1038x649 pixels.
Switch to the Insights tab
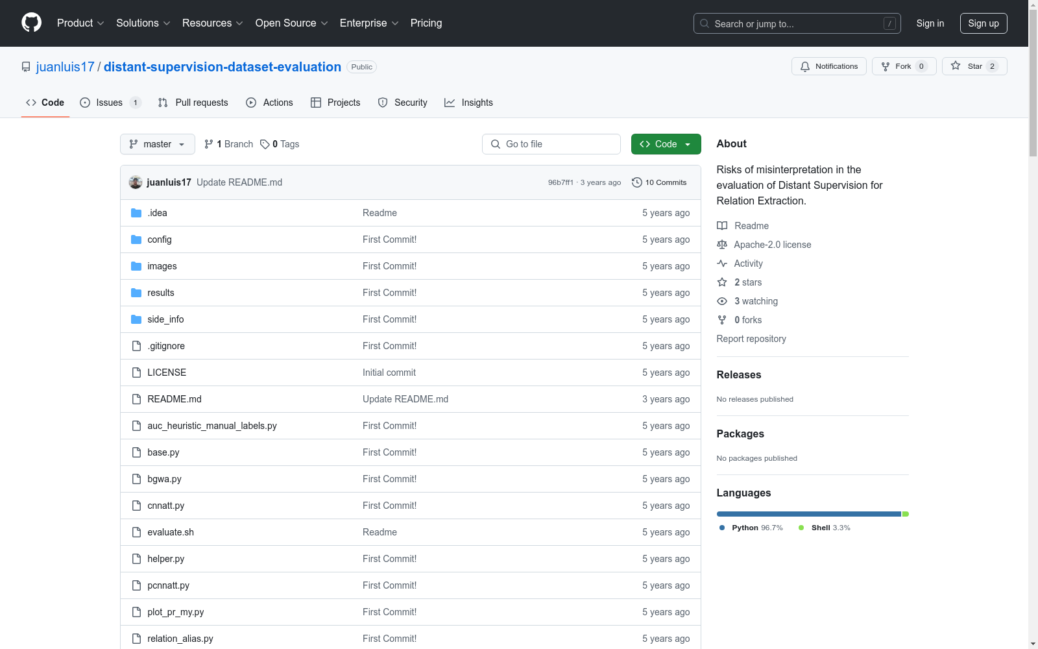(x=468, y=103)
